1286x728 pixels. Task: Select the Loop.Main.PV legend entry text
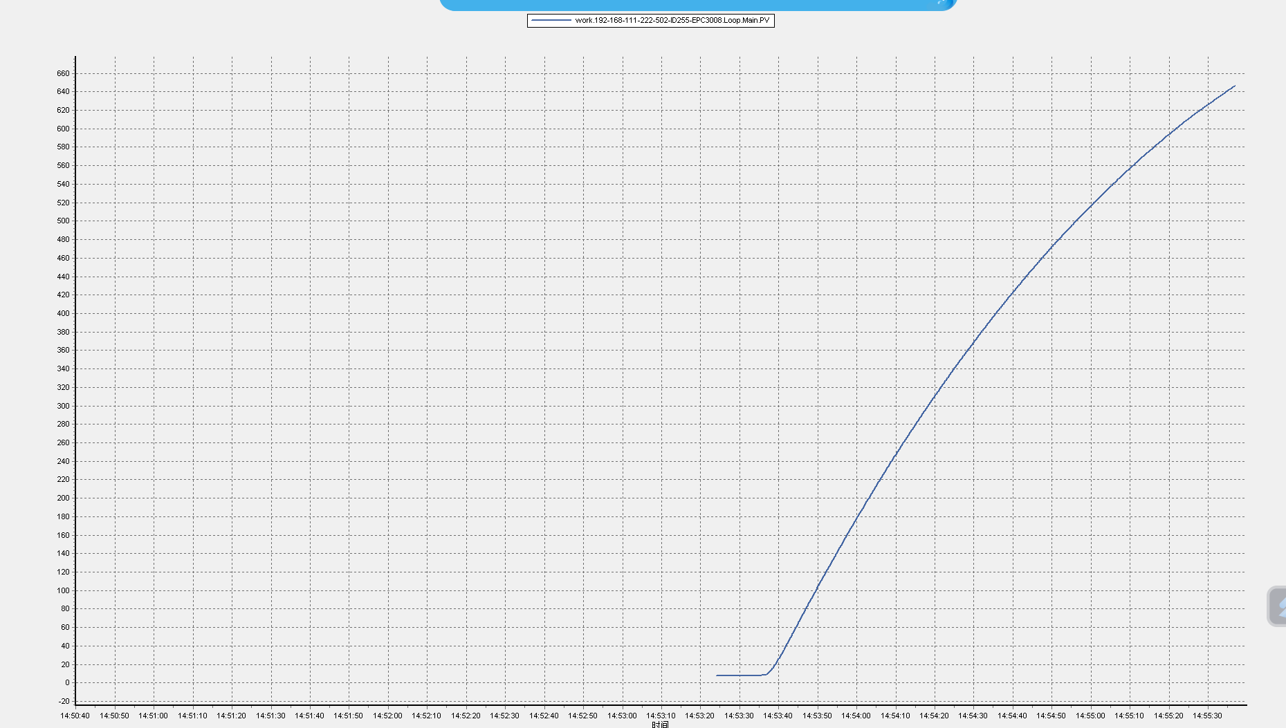672,21
